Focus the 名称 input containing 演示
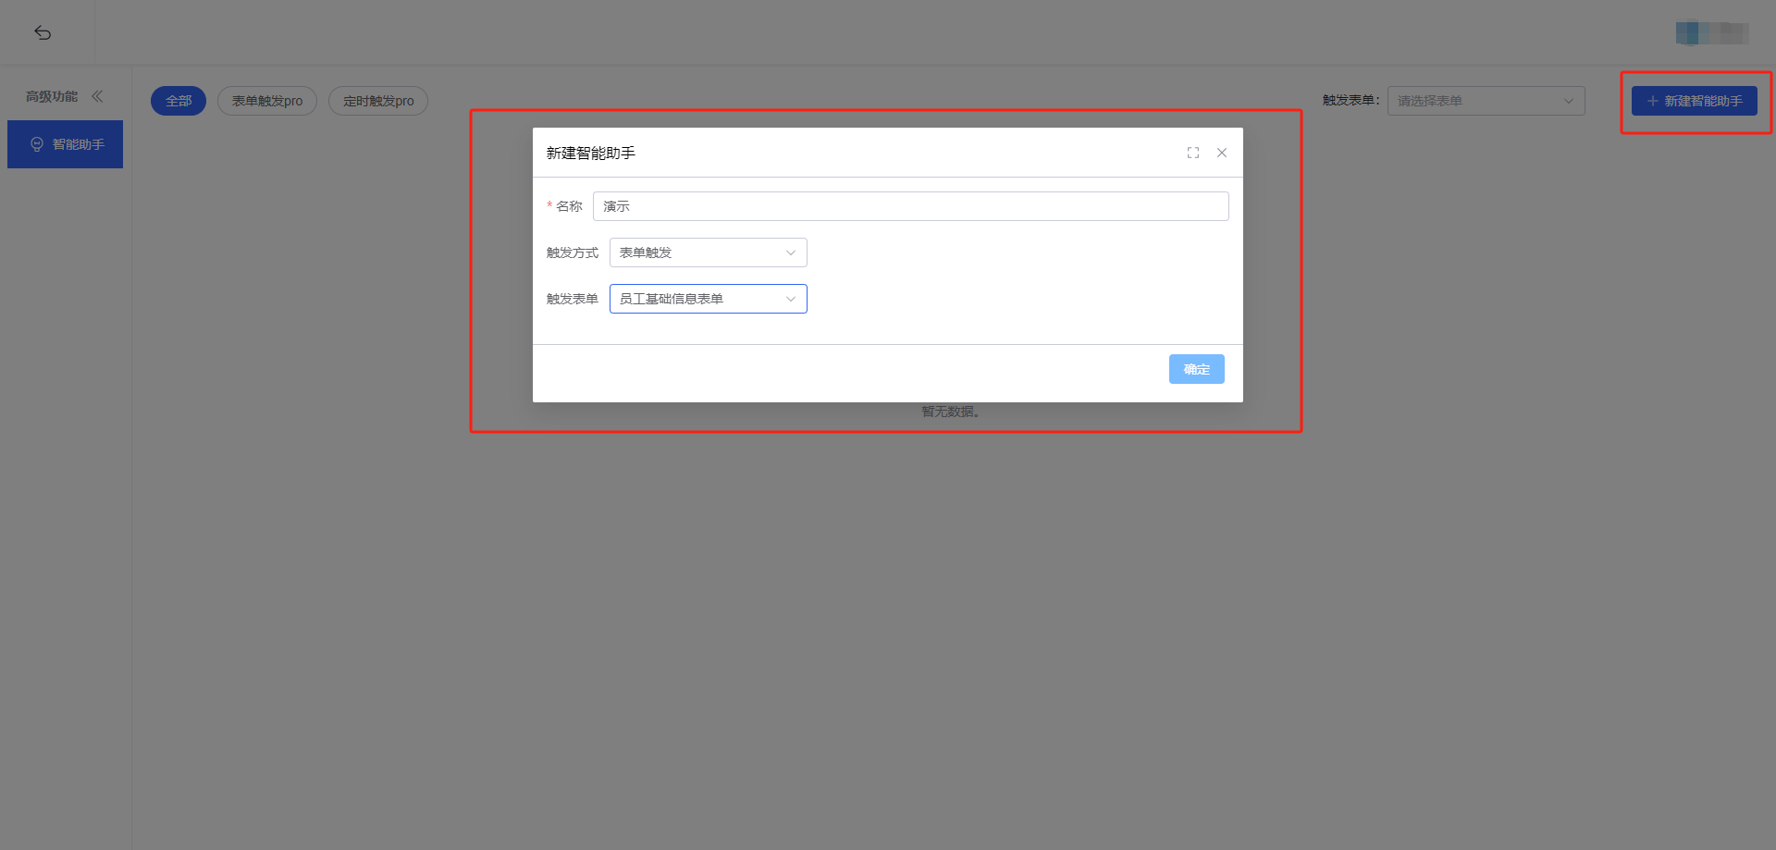 tap(910, 206)
